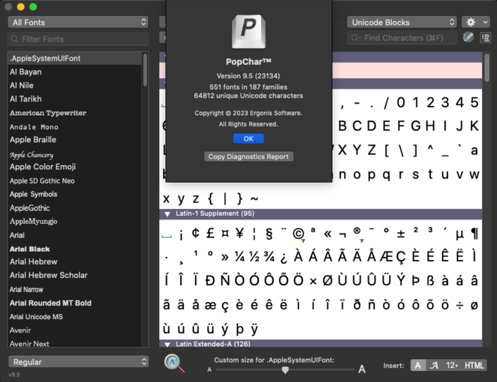The height and width of the screenshot is (382, 497).
Task: Click Copy Diagnostics Report button
Action: [249, 157]
